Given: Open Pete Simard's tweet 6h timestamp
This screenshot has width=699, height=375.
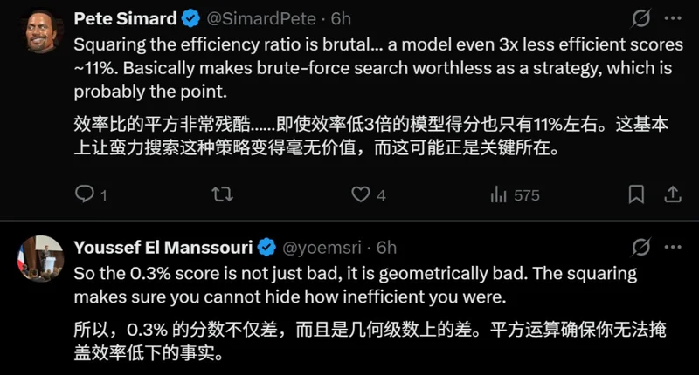Looking at the screenshot, I should (x=342, y=18).
